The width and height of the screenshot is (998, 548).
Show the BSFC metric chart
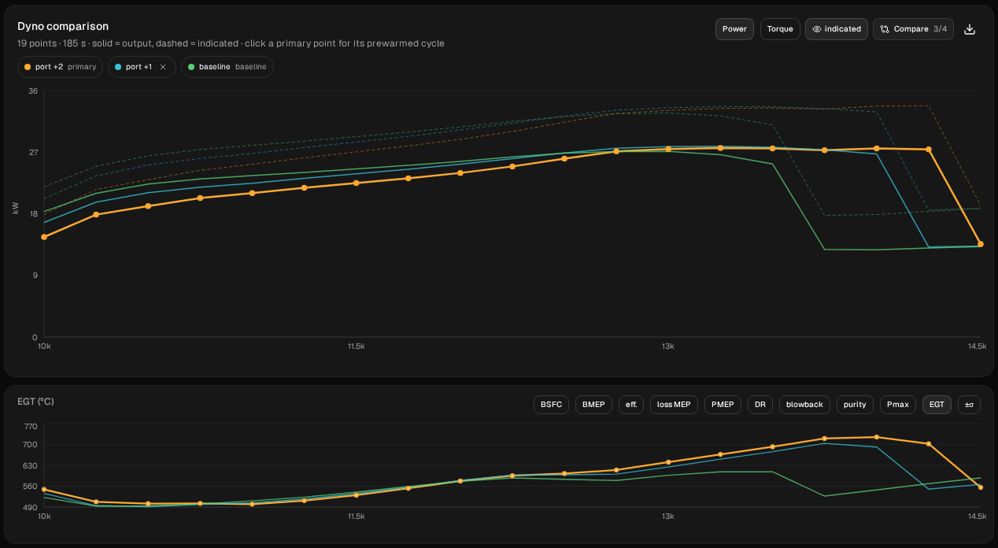551,405
